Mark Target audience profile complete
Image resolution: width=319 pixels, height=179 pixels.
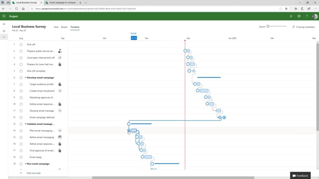pyautogui.click(x=21, y=84)
